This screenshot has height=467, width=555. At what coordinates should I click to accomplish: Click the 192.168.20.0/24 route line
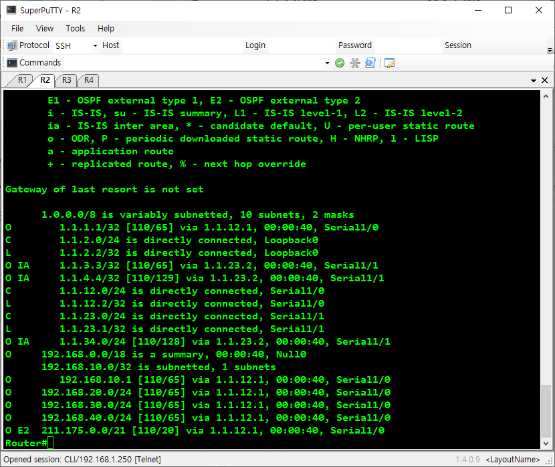click(x=198, y=392)
